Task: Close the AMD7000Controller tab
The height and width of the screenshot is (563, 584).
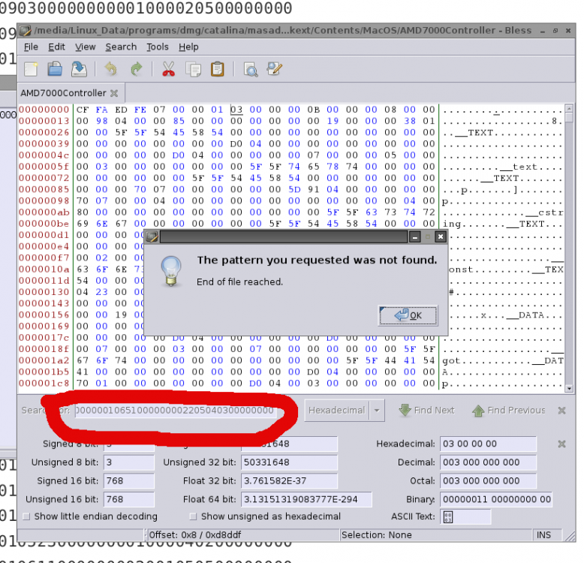Action: point(114,93)
